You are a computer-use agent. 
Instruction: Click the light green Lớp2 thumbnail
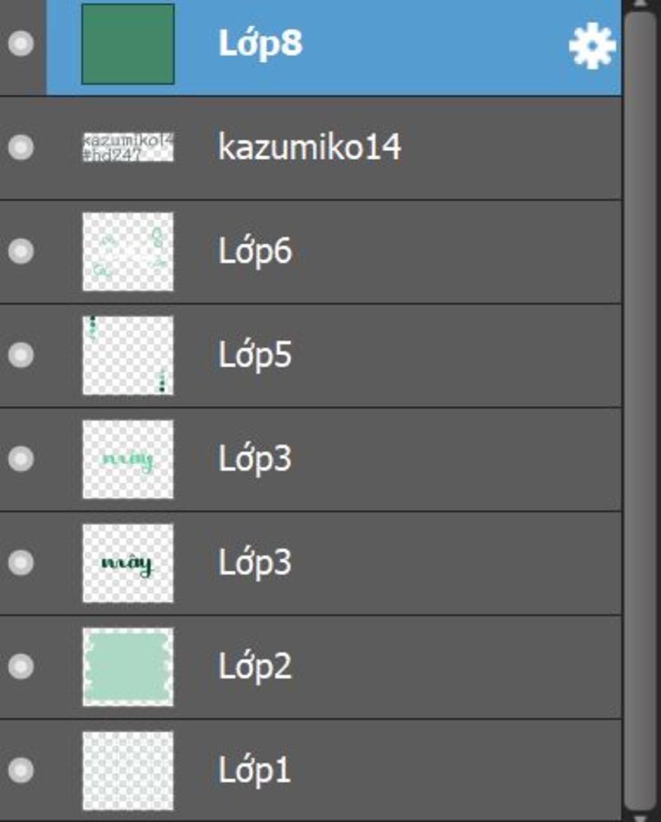(x=128, y=666)
